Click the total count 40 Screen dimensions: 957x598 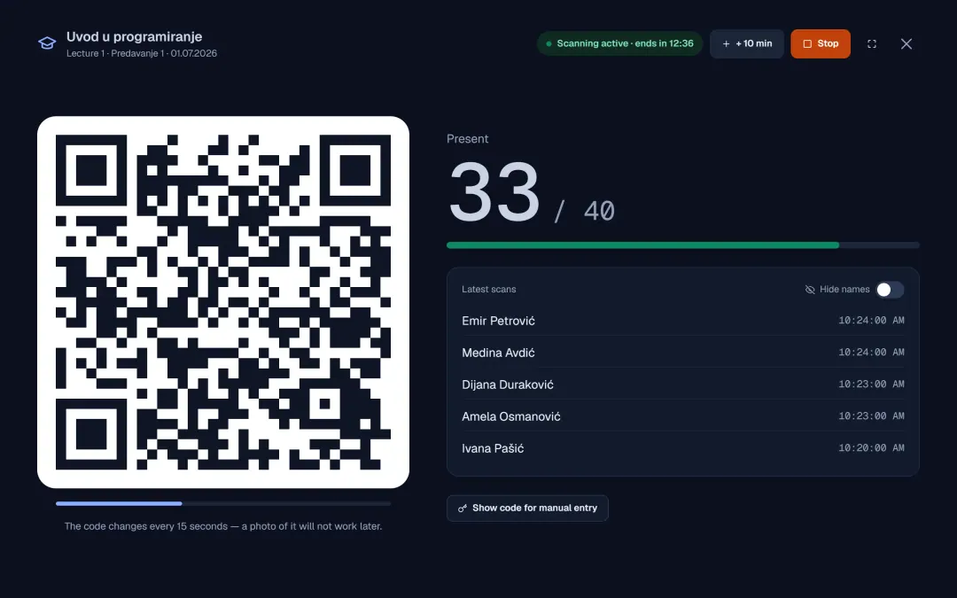[599, 211]
